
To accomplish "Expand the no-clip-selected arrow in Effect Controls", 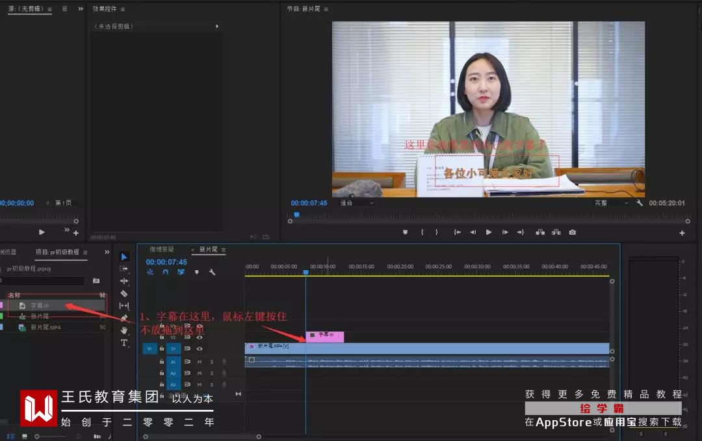I will 217,27.
